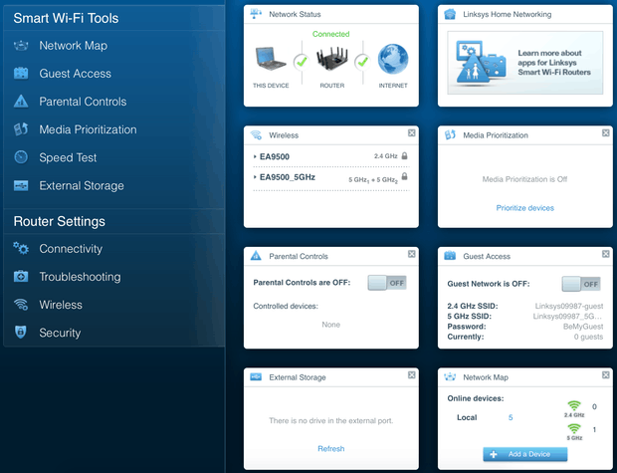Viewport: 617px width, 473px height.
Task: Click the Linksys apps promo banner
Action: click(524, 63)
